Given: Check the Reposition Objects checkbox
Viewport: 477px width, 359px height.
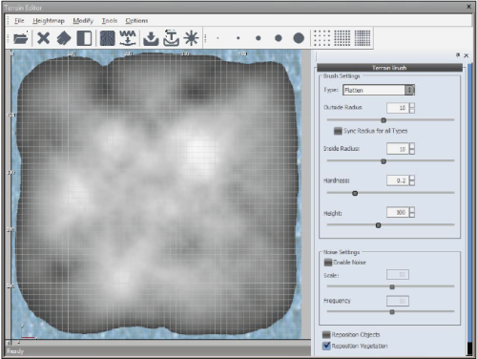Looking at the screenshot, I should 326,334.
